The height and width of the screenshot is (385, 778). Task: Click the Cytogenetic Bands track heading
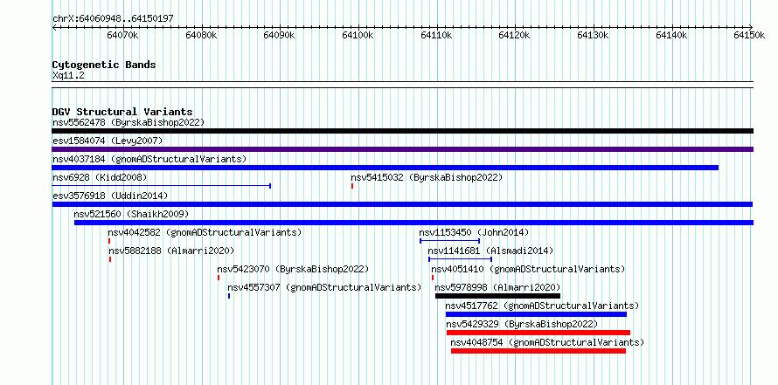[104, 65]
